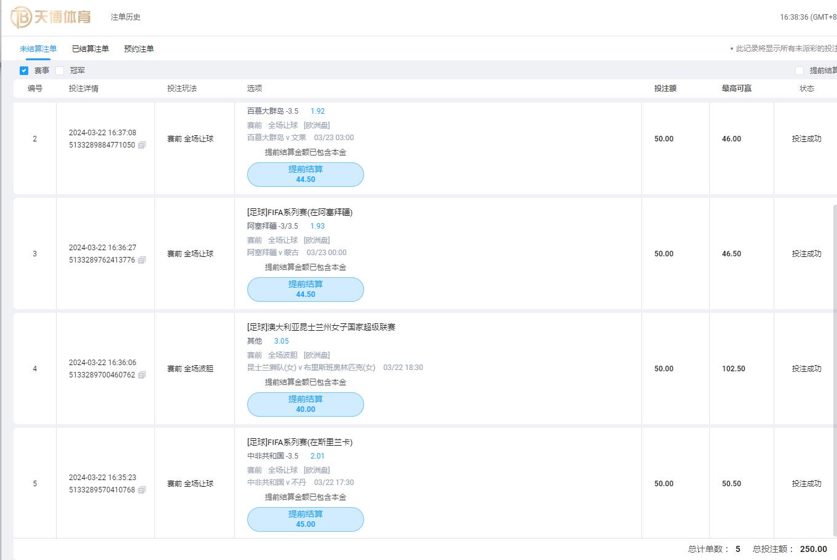This screenshot has width=837, height=560.
Task: Cash out bet 2 for 44.50
Action: 305,174
